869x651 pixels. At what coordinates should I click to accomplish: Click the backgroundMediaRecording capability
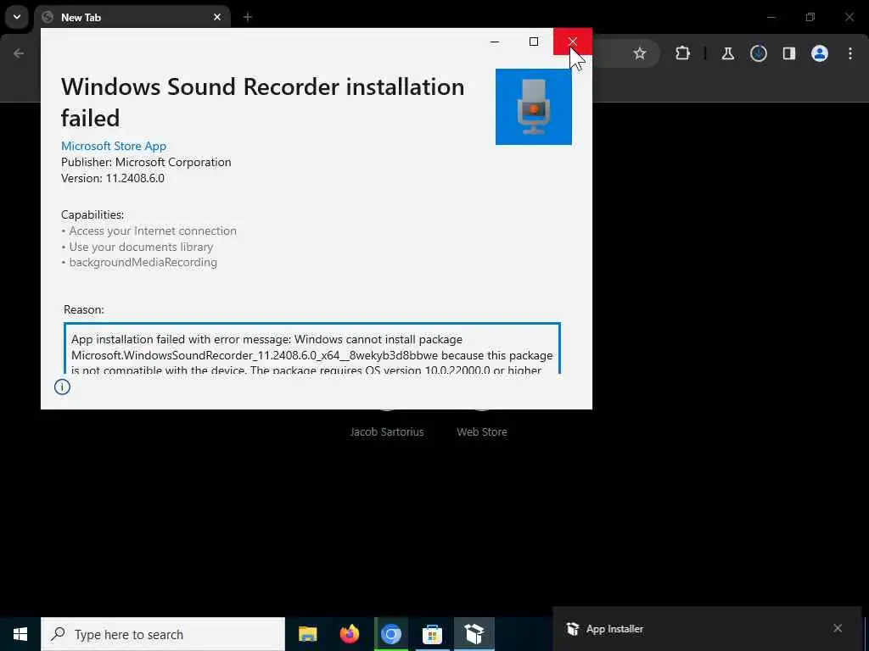click(x=143, y=263)
